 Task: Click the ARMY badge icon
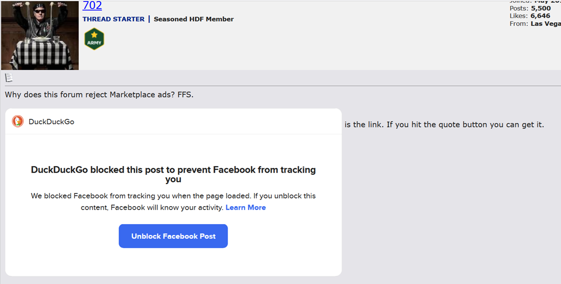[94, 39]
